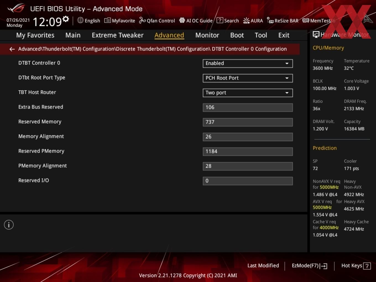Expand the DTBT Controller 0 dropdown
Screen dimensions: 376x282
[248, 63]
